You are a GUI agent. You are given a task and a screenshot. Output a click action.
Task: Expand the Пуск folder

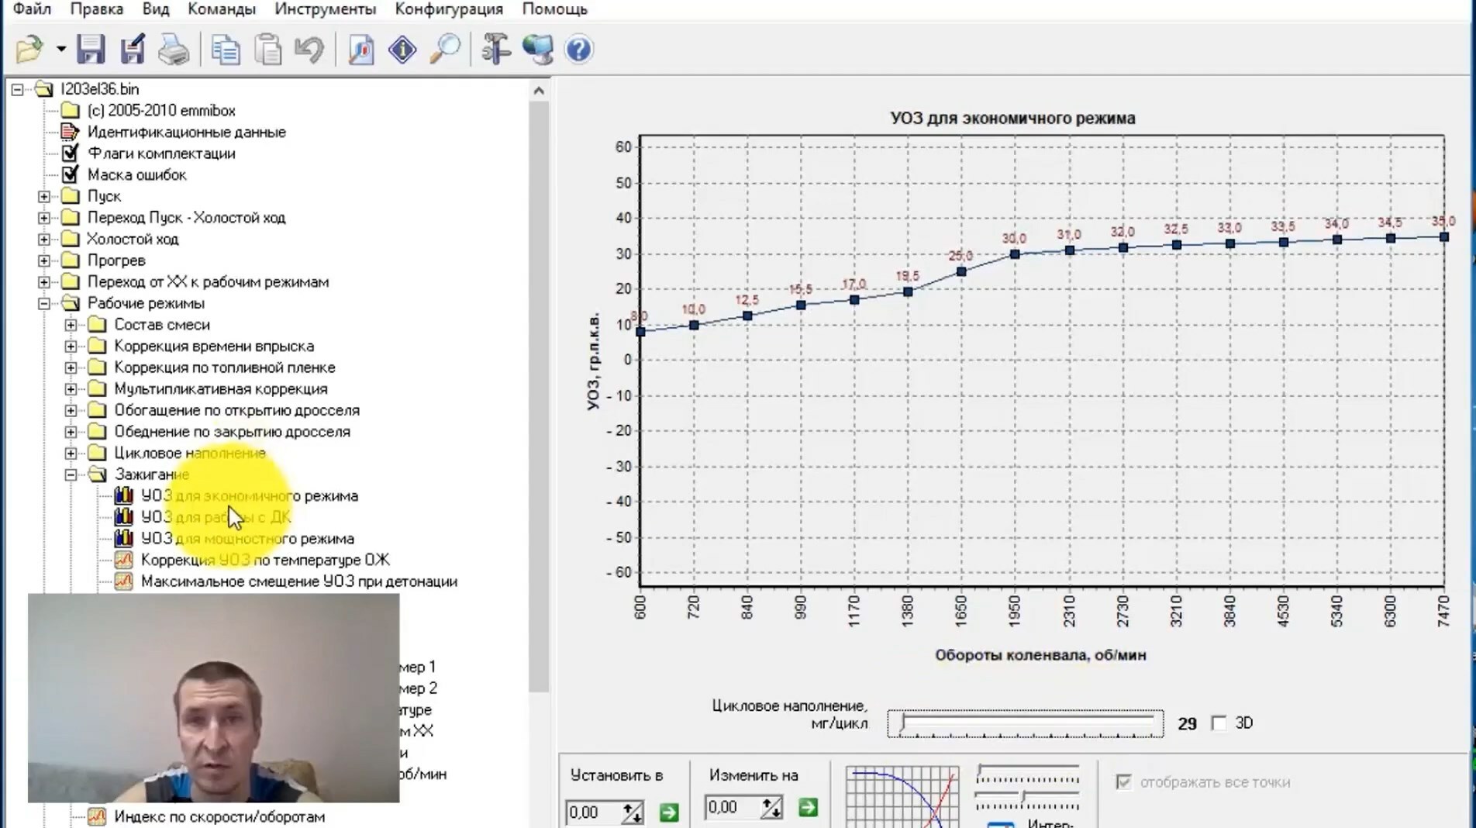[44, 196]
